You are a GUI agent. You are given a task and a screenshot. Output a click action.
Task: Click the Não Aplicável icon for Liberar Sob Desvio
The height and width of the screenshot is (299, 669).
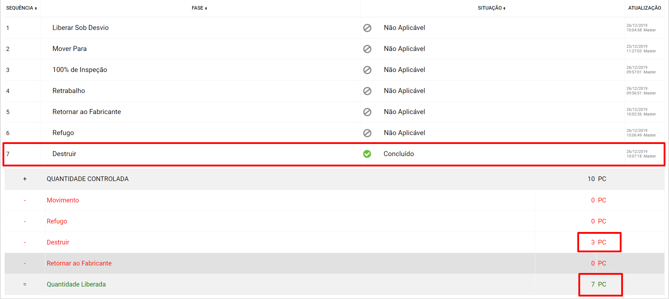pos(367,28)
